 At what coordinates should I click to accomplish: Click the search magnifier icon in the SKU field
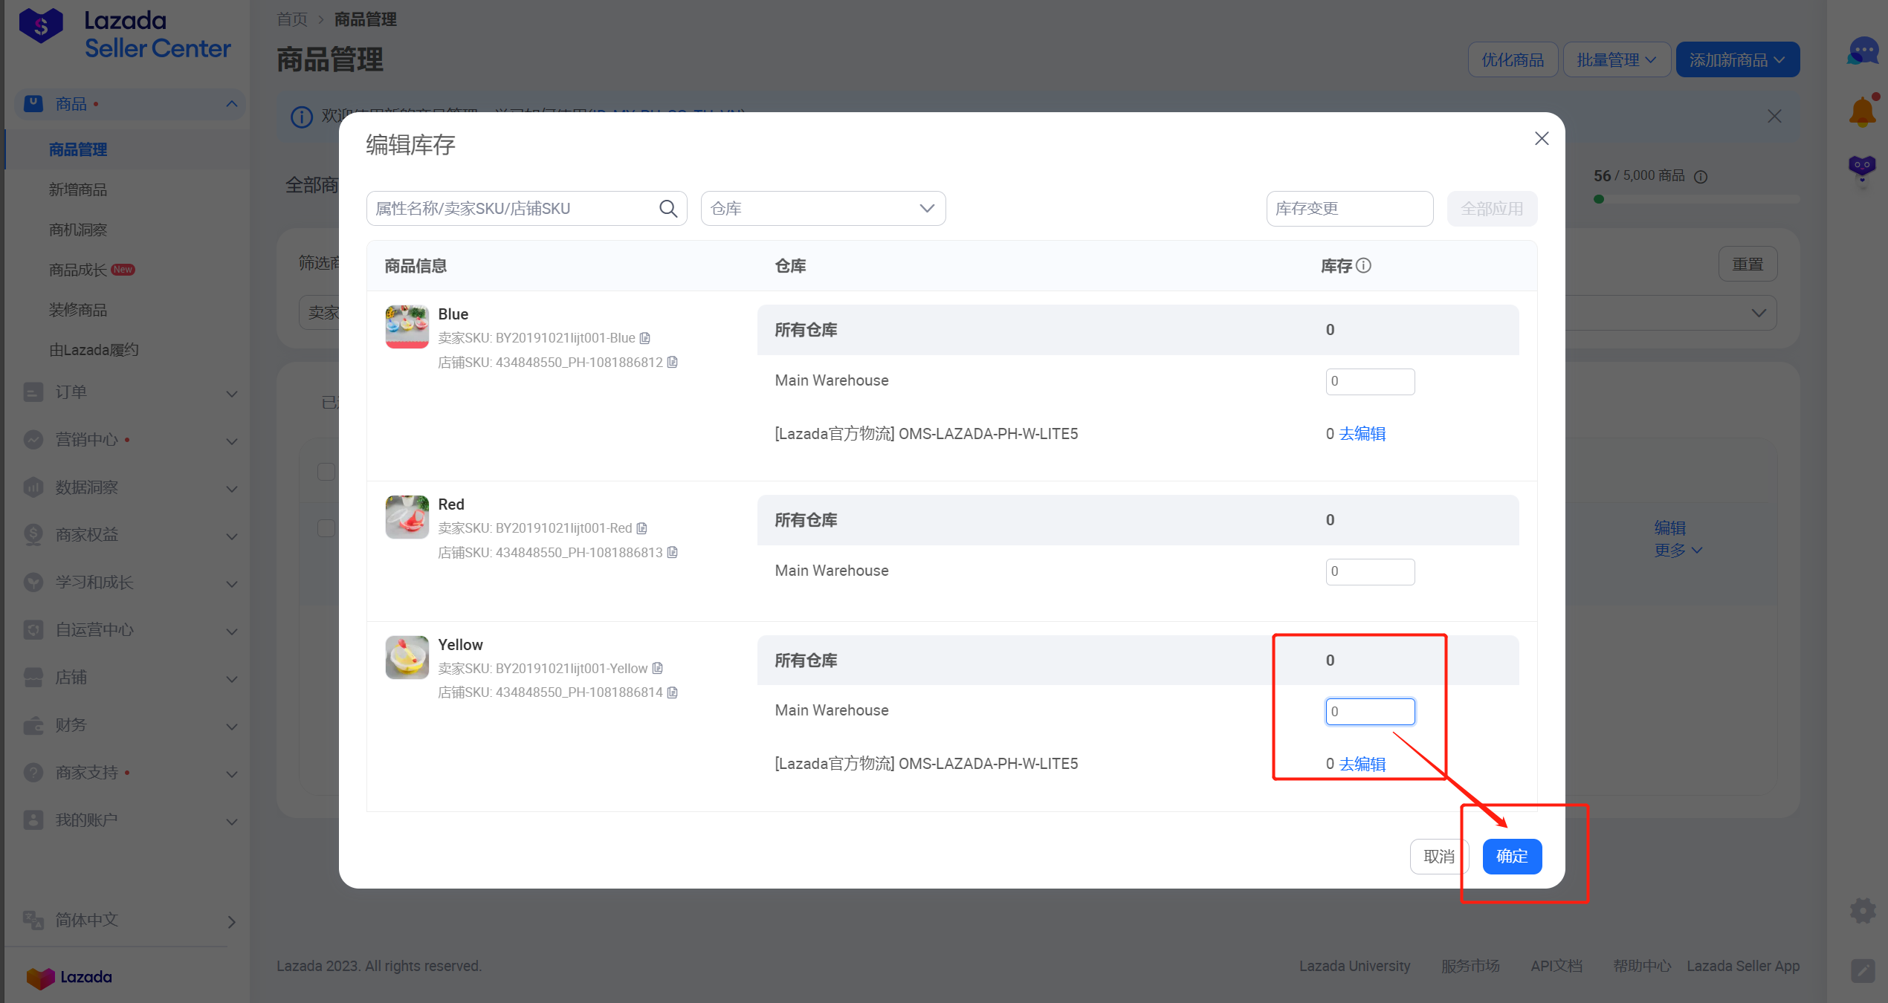(668, 209)
